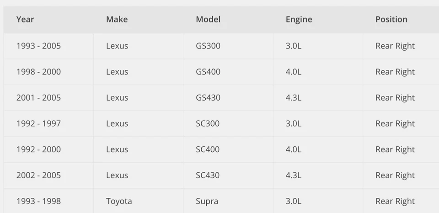This screenshot has height=213, width=439.
Task: Select the SC300 model cell
Action: tap(208, 123)
